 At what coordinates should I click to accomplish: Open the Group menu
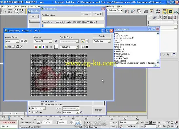(23, 6)
